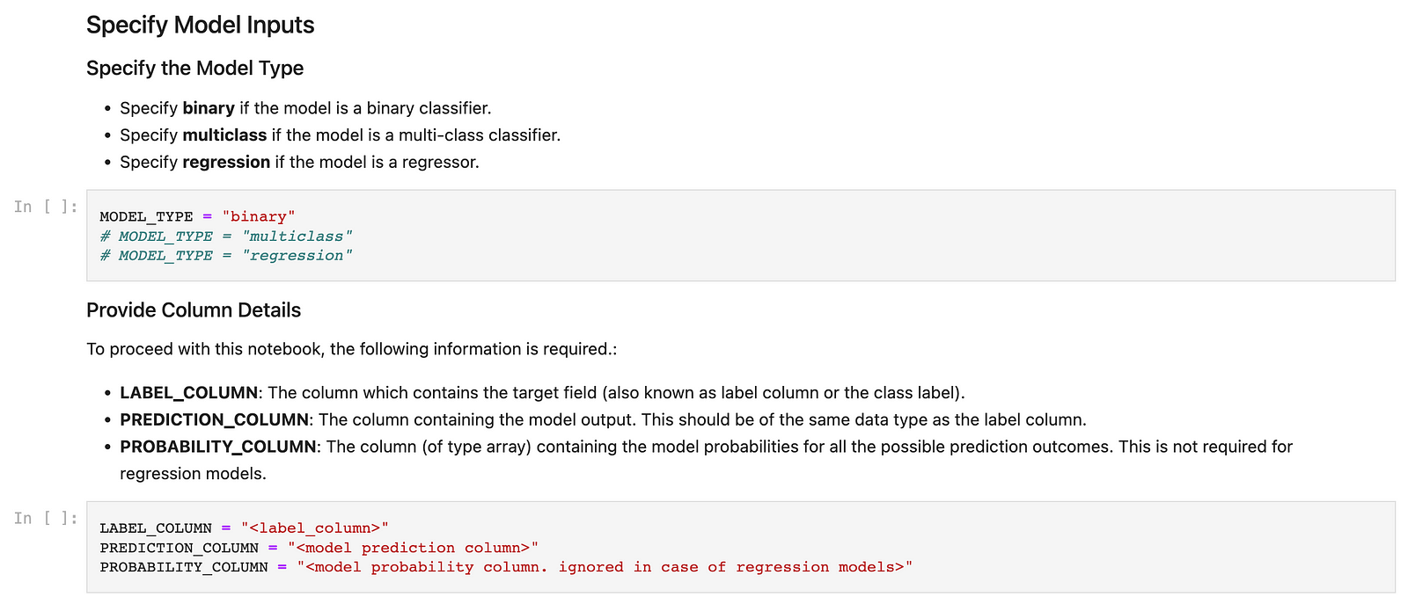Click the MODEL_TYPE "binary" code line
1408x604 pixels.
point(198,216)
